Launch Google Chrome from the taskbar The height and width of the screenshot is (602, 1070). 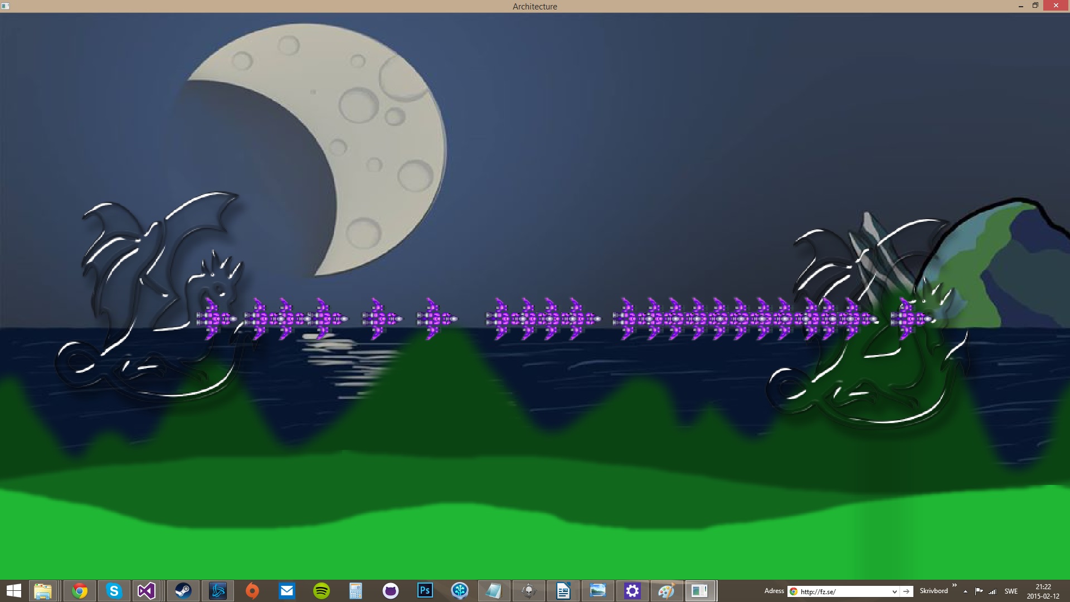[x=80, y=591]
